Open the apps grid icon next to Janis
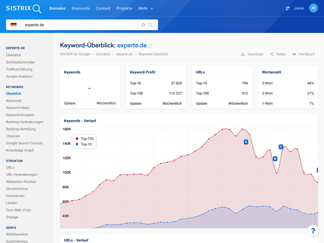This screenshot has width=324, height=243. click(x=288, y=9)
